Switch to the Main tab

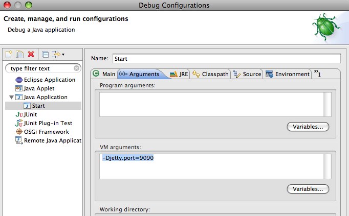point(104,74)
